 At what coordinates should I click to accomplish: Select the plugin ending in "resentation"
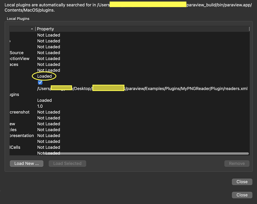tap(21, 135)
